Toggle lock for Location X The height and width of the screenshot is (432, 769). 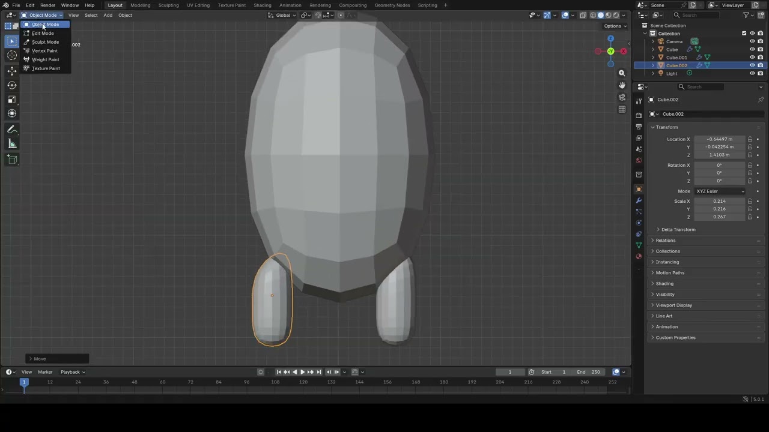click(750, 139)
